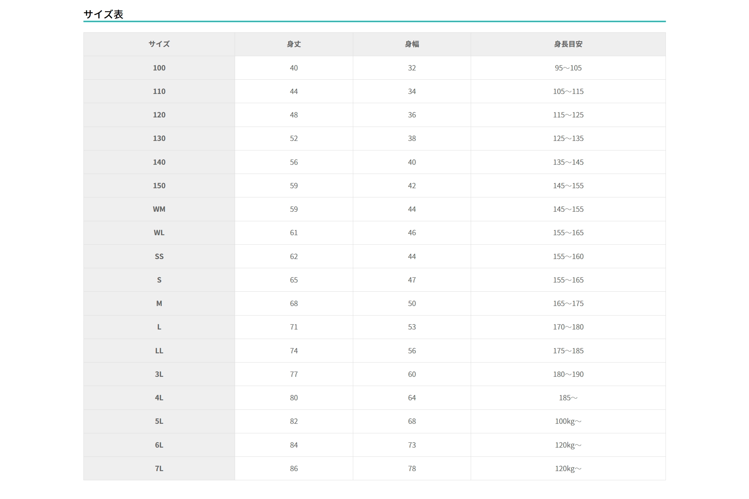Click weight guide 100kg～
This screenshot has width=749, height=499.
[568, 421]
